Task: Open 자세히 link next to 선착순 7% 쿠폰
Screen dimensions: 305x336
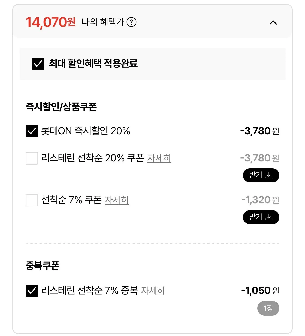Action: coord(117,200)
